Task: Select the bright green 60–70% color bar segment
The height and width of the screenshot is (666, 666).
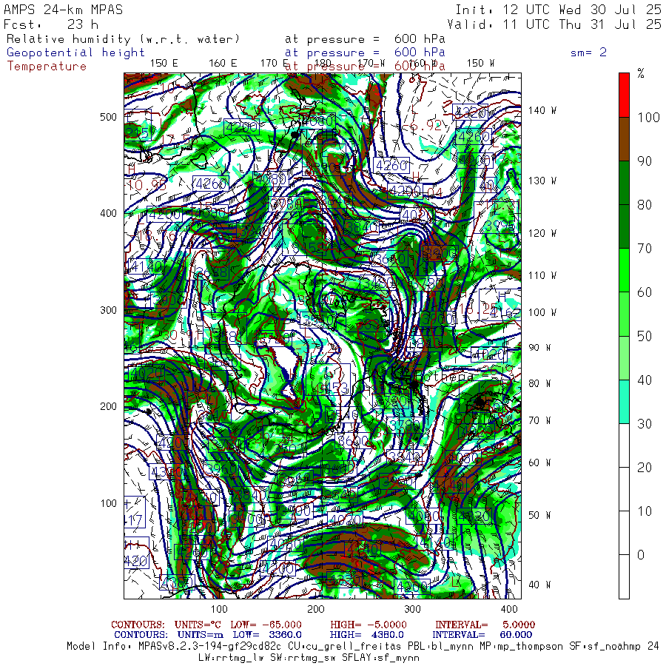Action: pos(624,270)
